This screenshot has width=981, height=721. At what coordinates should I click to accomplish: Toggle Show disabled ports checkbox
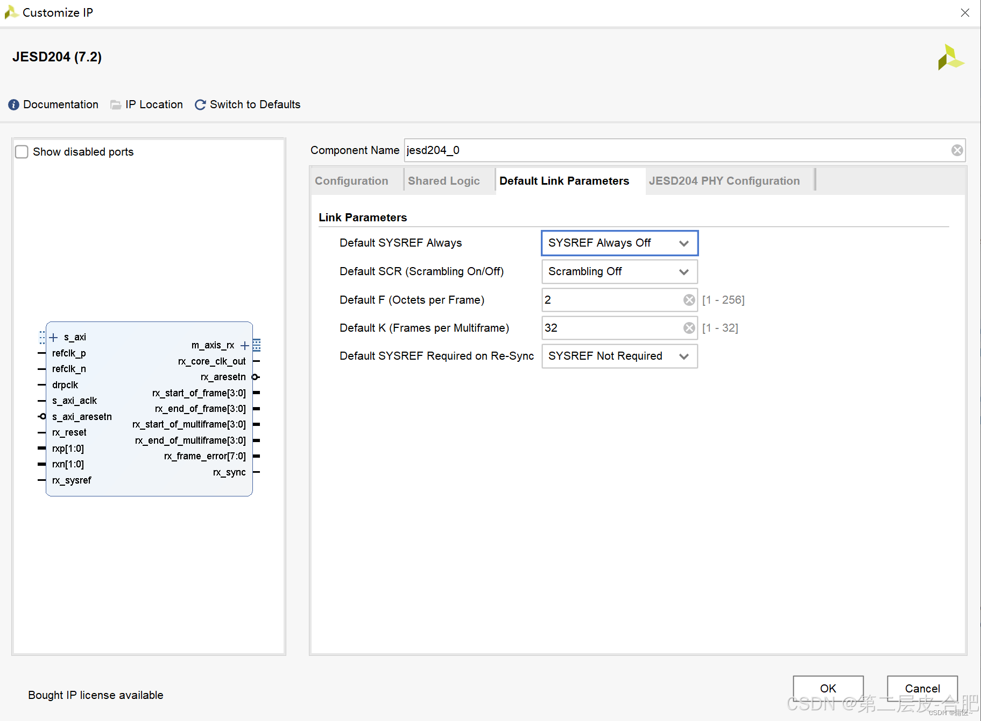point(22,152)
